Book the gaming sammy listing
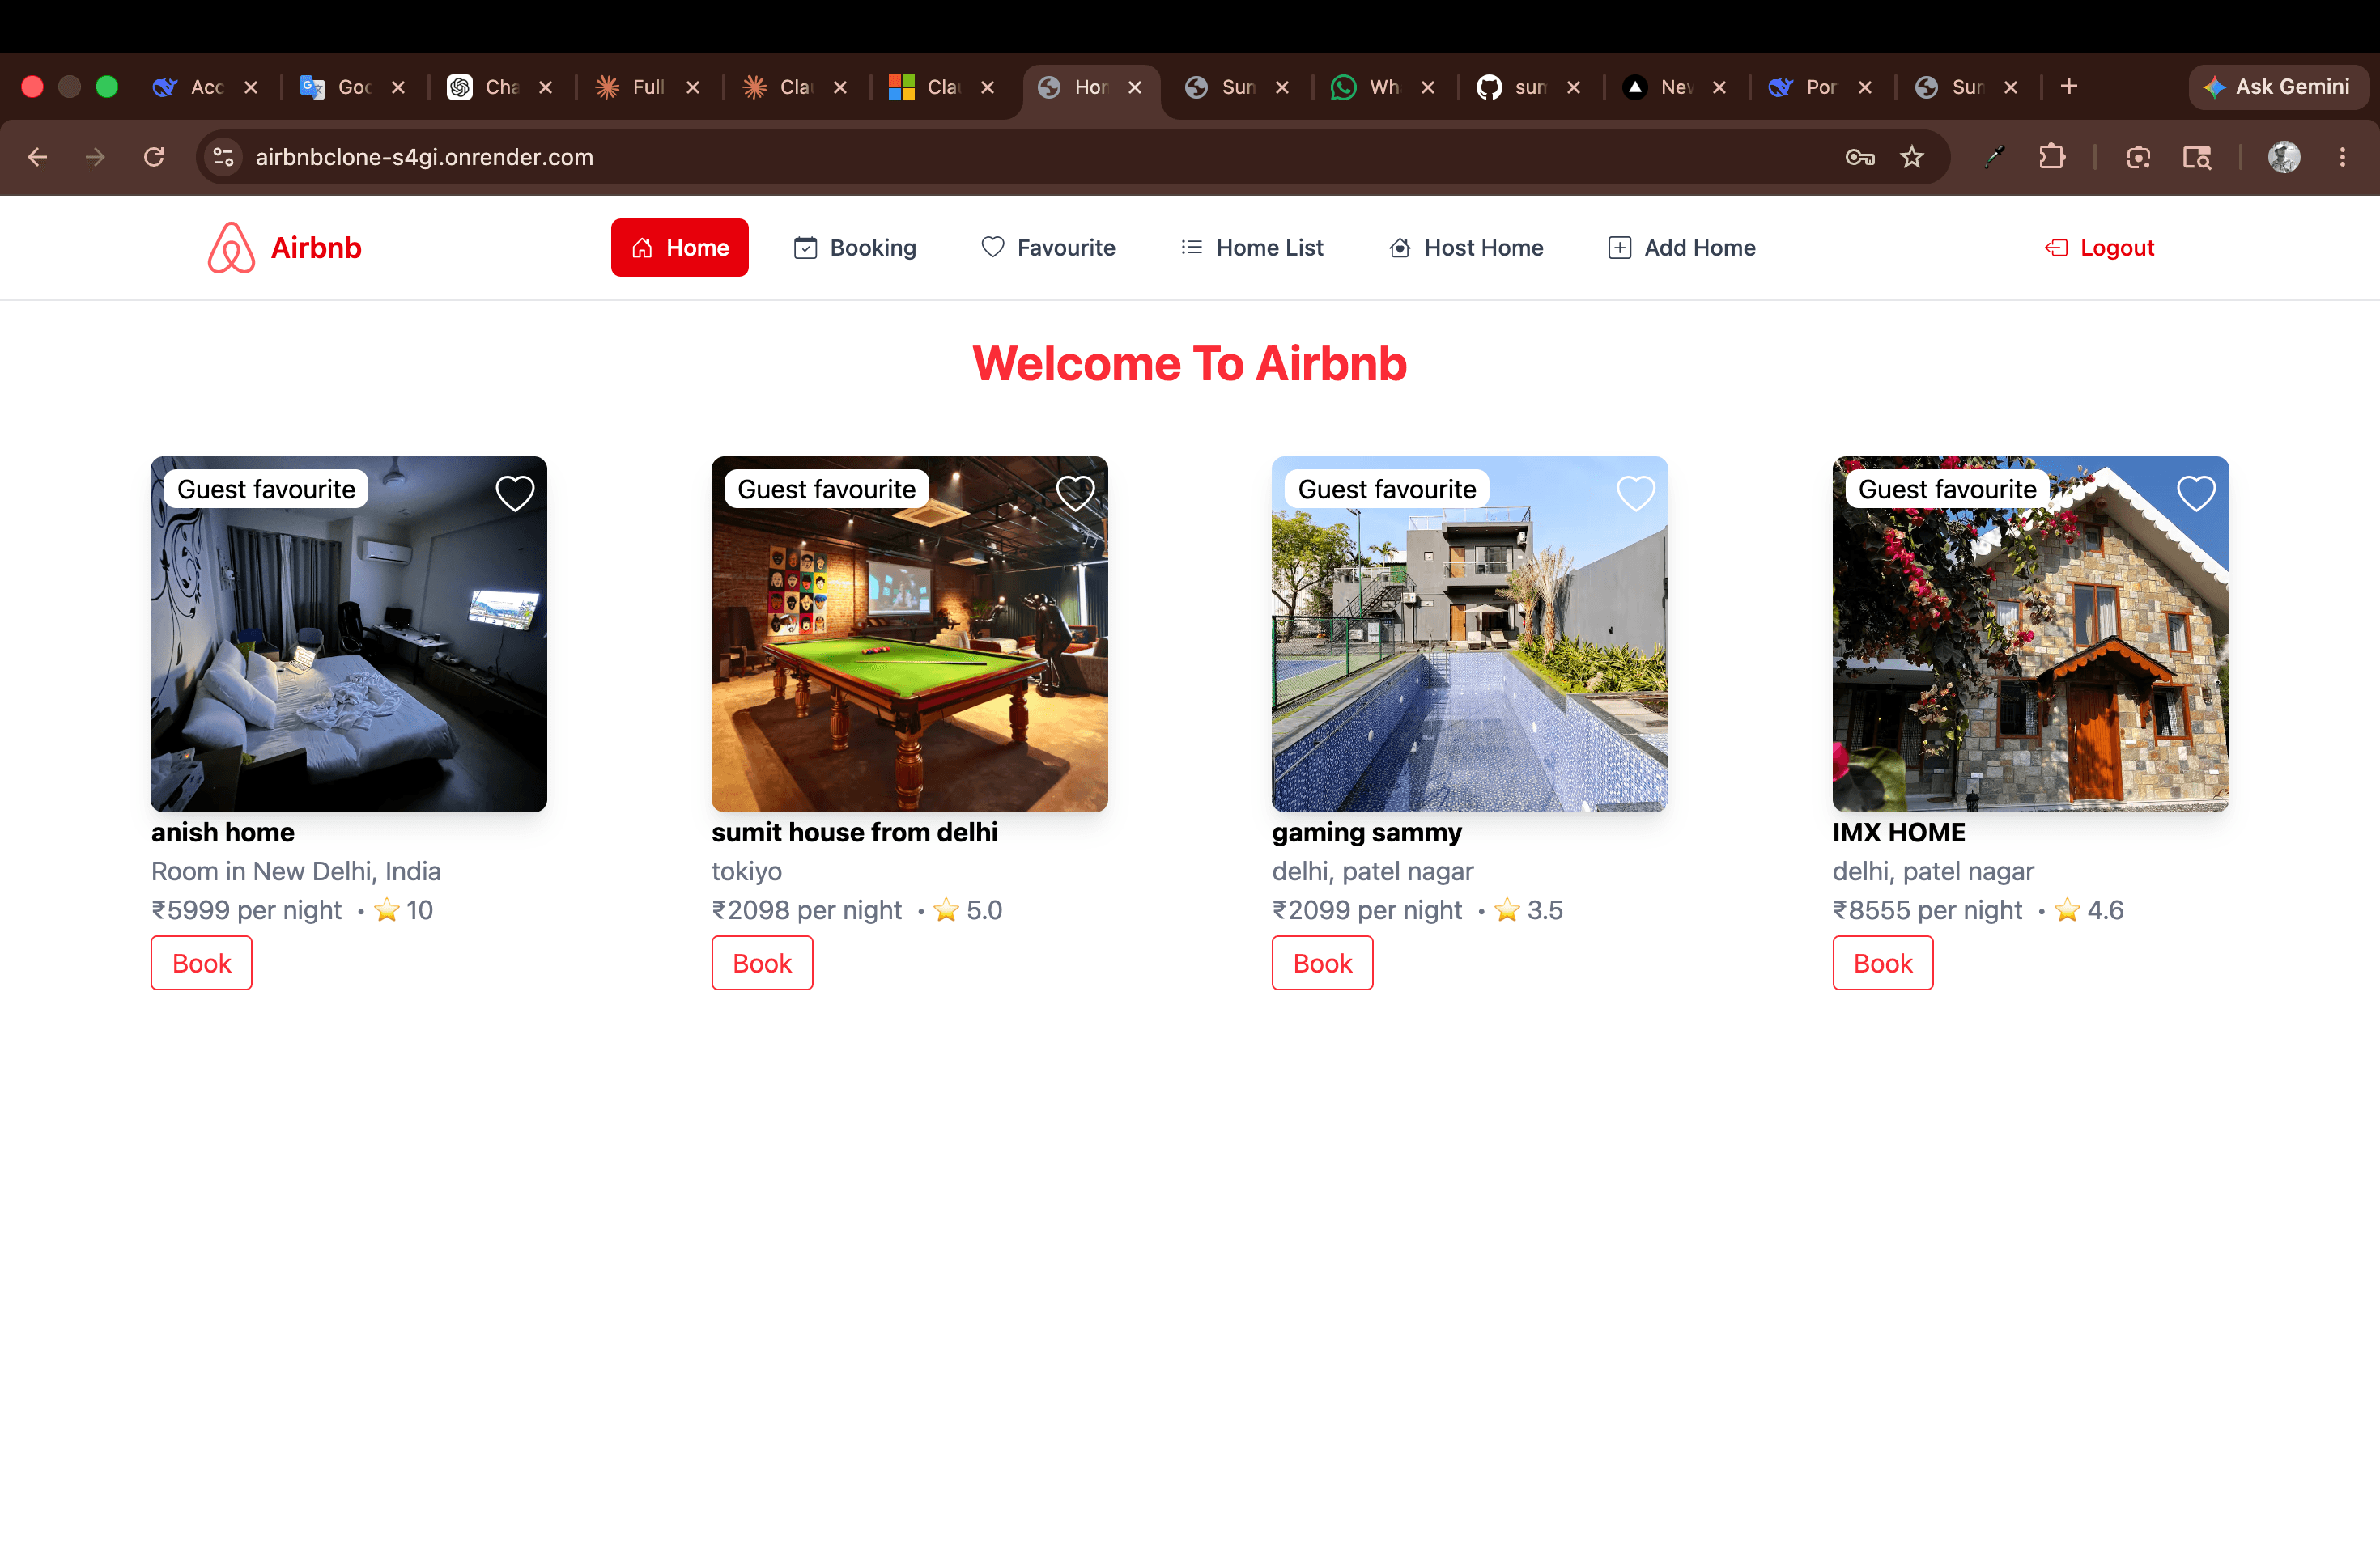The height and width of the screenshot is (1547, 2380). 1322,964
